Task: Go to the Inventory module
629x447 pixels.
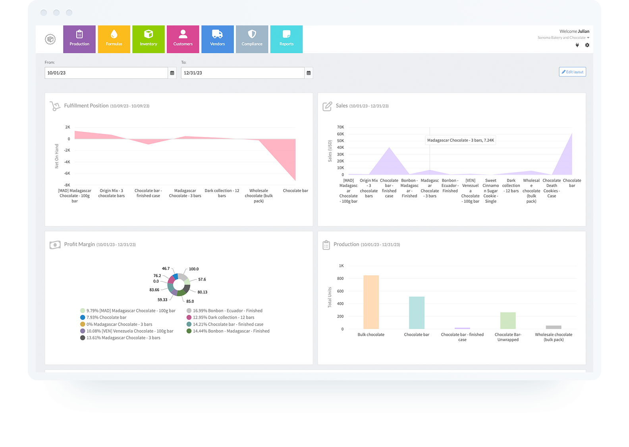Action: [149, 39]
